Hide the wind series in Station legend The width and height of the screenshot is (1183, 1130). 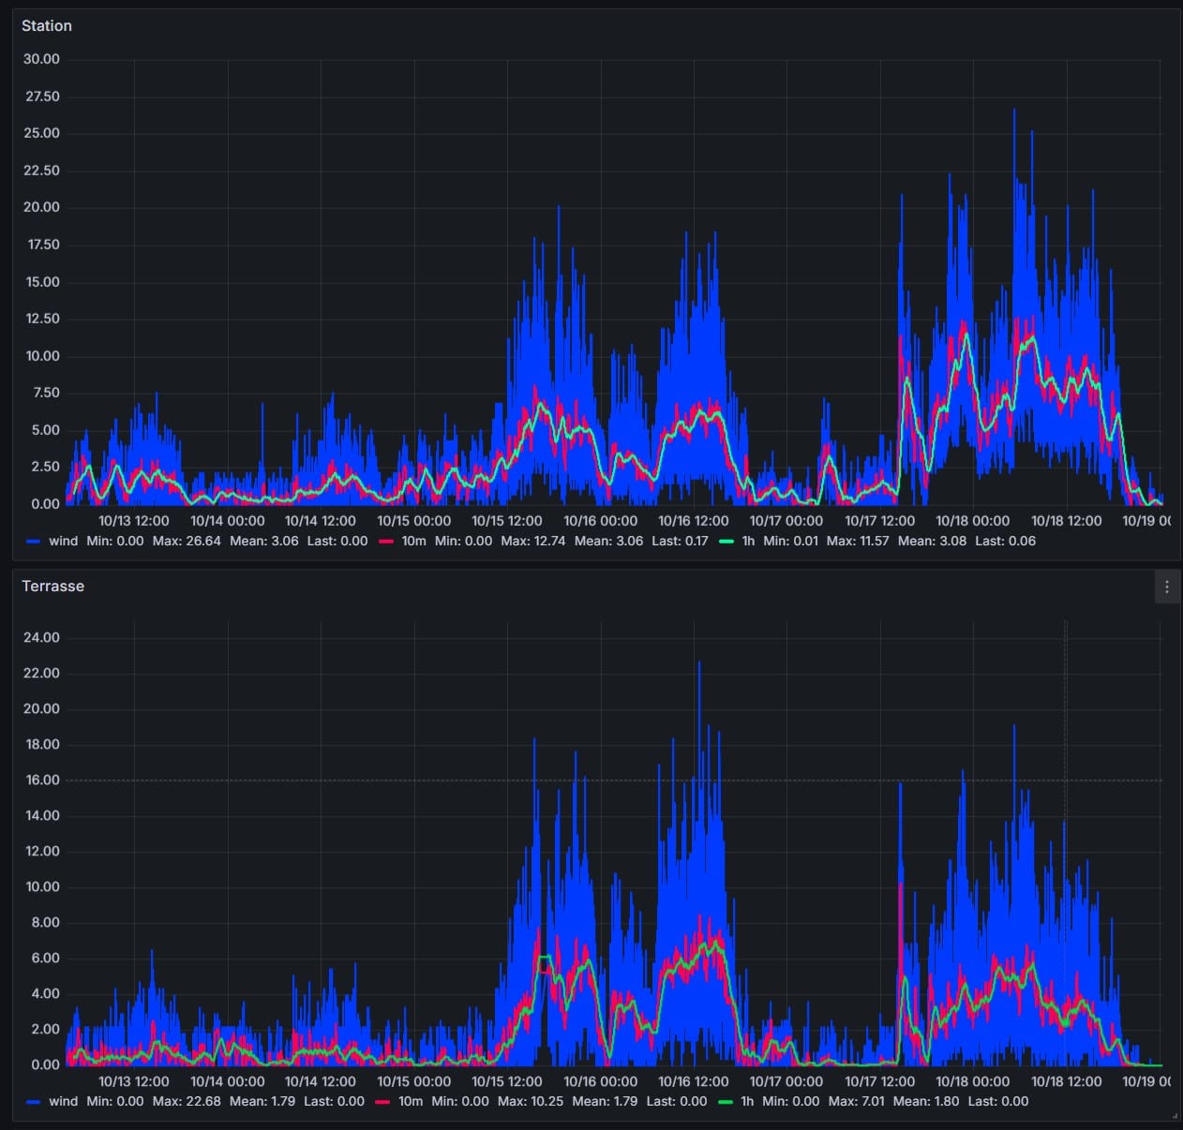pos(63,541)
